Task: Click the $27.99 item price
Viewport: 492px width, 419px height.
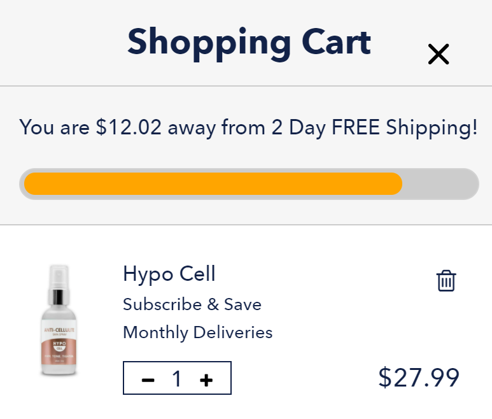Action: pyautogui.click(x=418, y=378)
